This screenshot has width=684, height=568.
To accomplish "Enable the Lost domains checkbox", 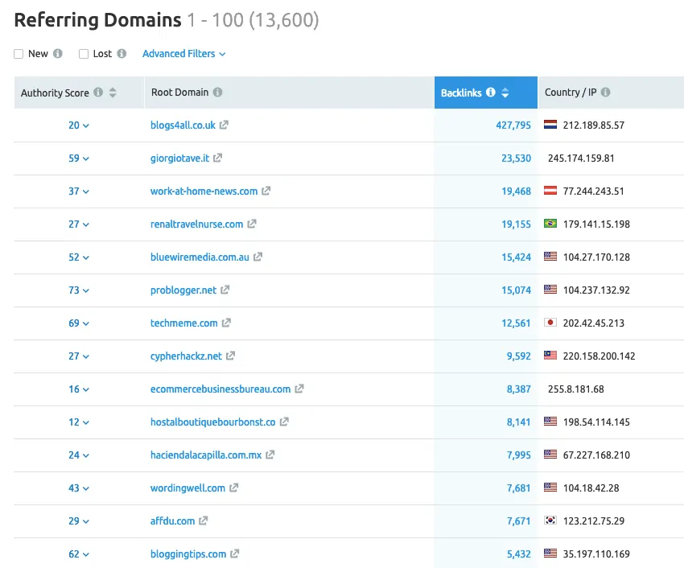I will [x=84, y=54].
